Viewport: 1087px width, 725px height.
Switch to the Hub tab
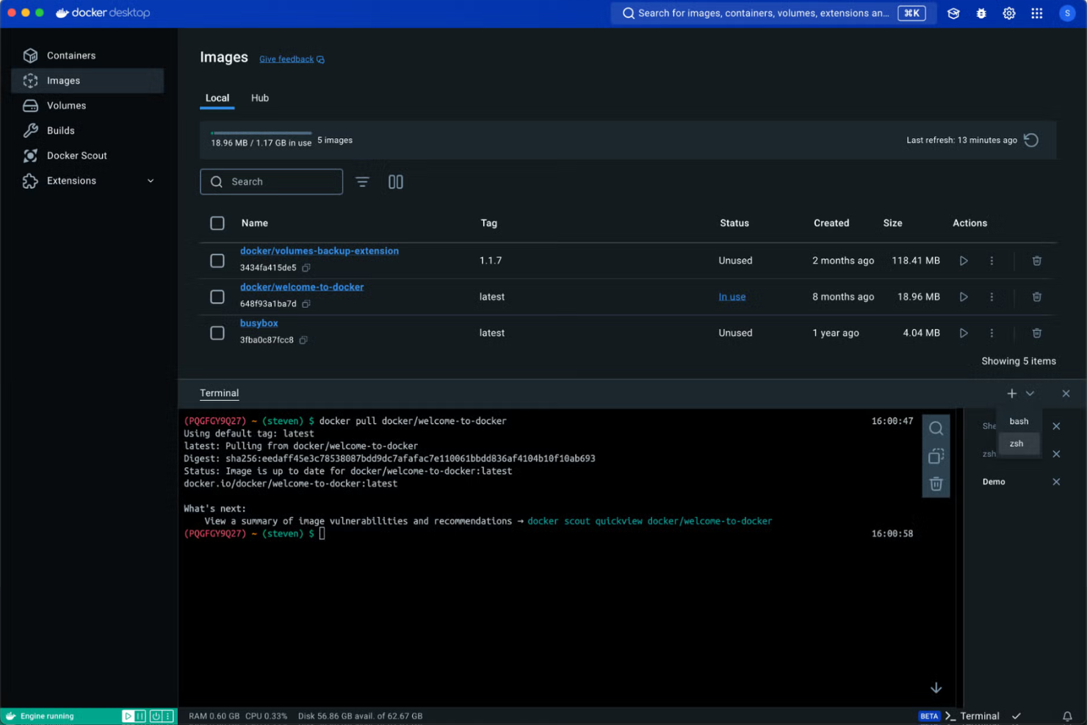click(259, 98)
